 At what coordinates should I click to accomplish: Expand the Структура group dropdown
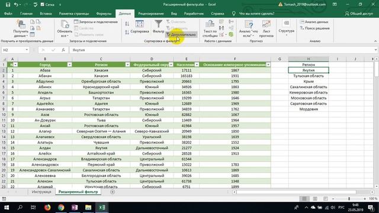[287, 28]
